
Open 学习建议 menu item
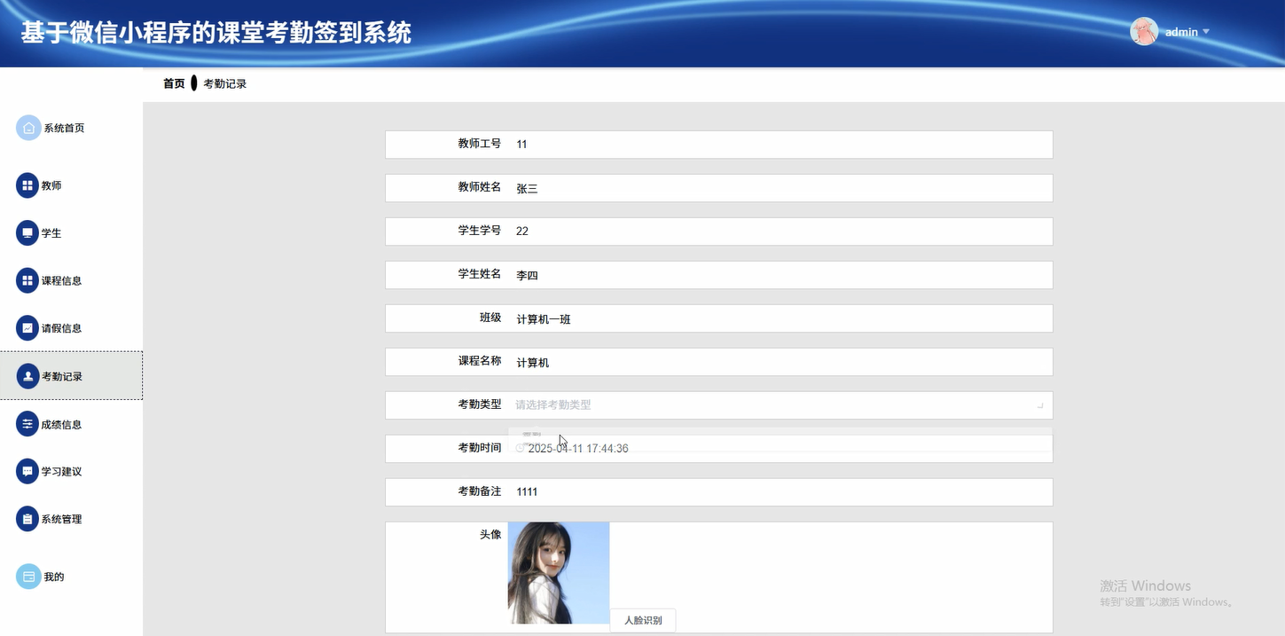(71, 471)
